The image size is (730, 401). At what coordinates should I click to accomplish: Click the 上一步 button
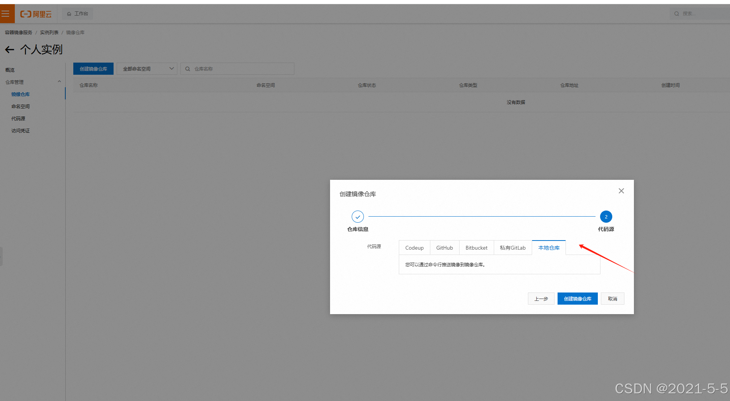[x=541, y=299]
